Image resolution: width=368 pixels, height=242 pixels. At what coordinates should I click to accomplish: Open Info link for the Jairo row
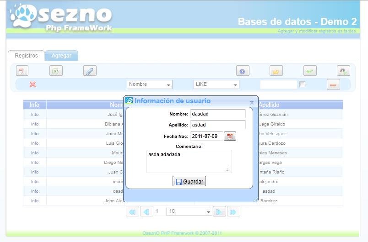point(35,134)
